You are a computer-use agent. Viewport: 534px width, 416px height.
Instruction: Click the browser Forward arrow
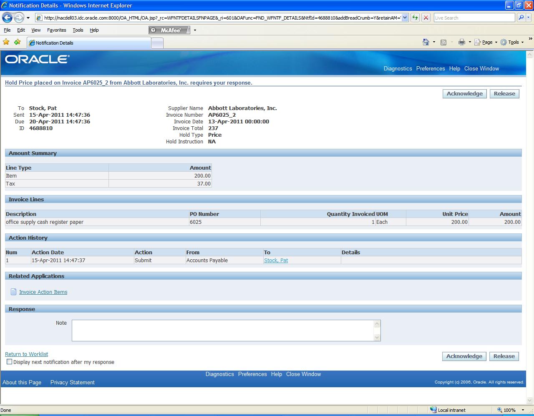coord(19,18)
